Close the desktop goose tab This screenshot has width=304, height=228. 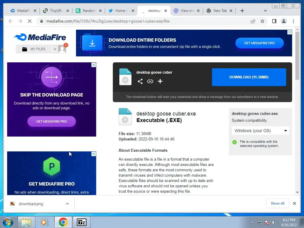tap(166, 11)
